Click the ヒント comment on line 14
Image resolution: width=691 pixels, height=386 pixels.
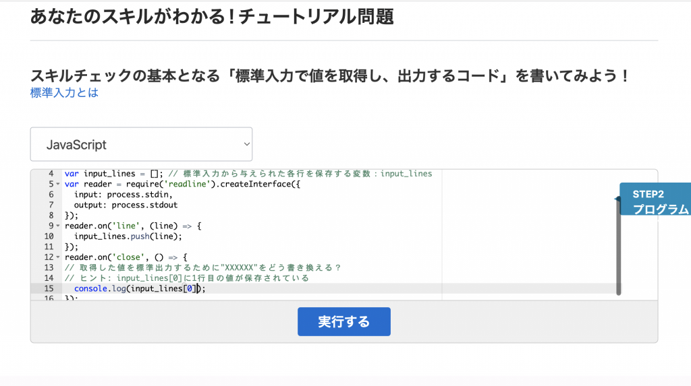pyautogui.click(x=187, y=278)
